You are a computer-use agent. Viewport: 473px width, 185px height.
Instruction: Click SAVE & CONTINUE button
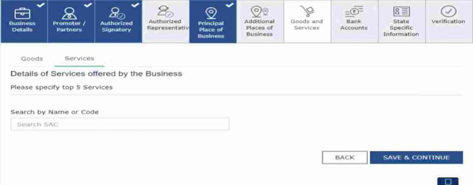[416, 158]
